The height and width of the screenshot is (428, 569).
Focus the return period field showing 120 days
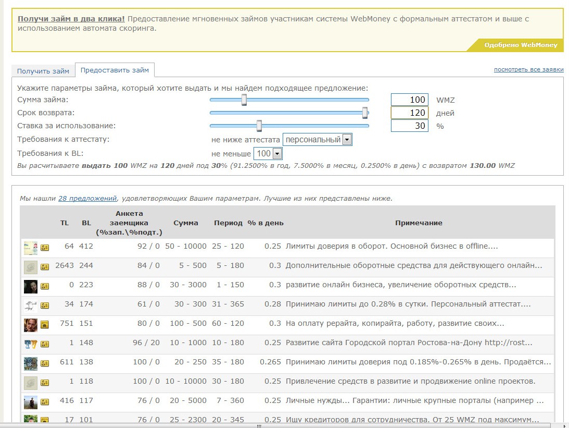pyautogui.click(x=409, y=113)
